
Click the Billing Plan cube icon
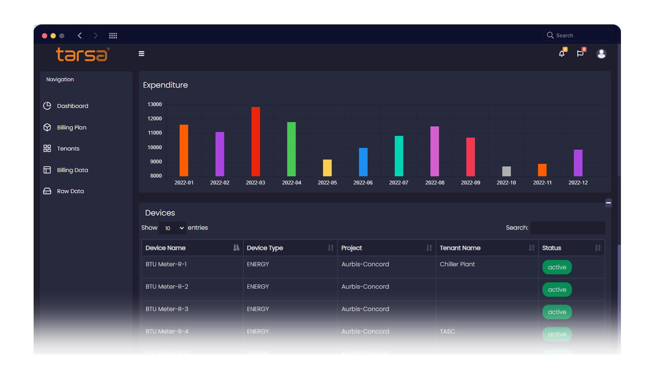[47, 127]
